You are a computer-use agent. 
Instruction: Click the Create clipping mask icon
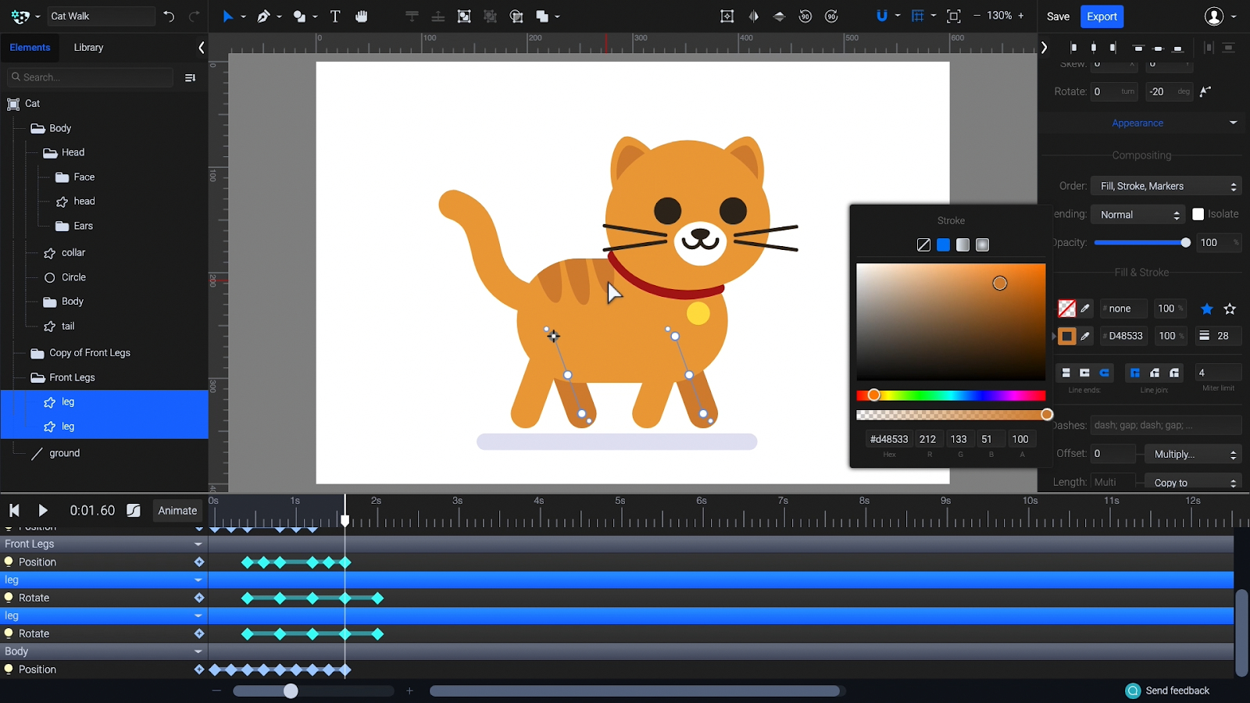(516, 16)
